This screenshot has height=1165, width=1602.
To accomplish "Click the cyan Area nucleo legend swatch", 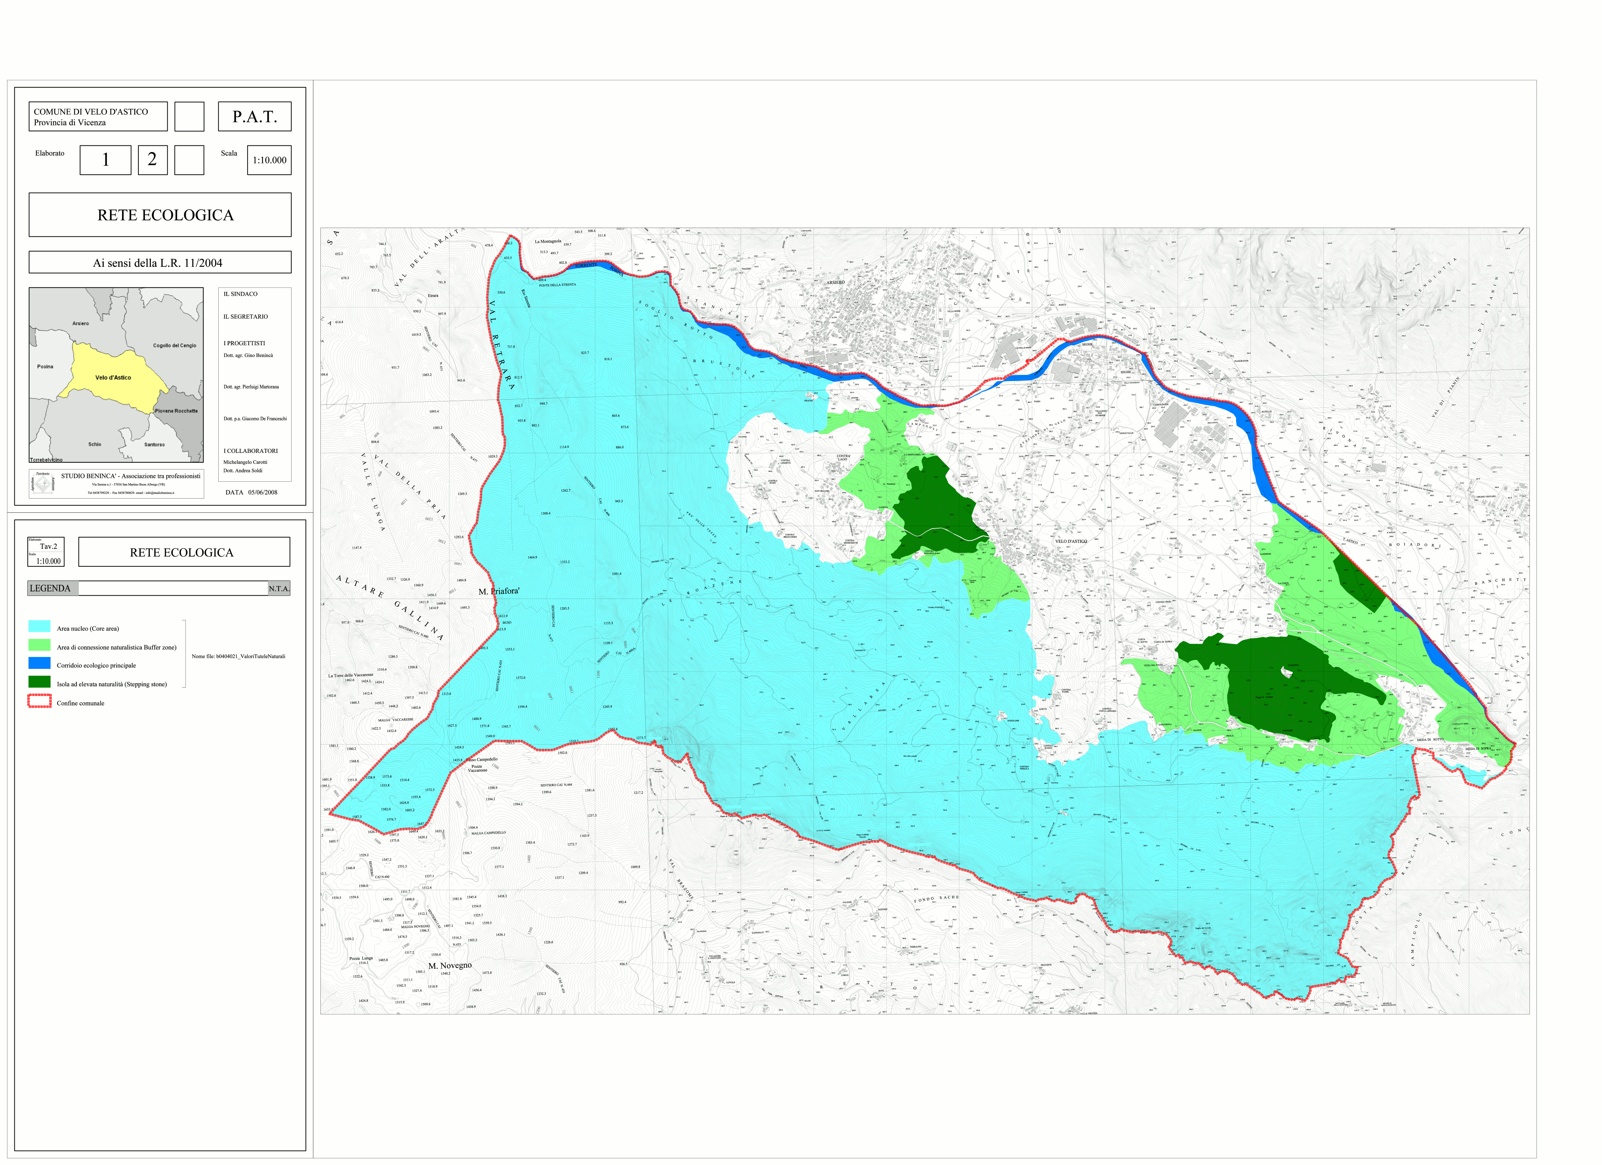I will [40, 627].
